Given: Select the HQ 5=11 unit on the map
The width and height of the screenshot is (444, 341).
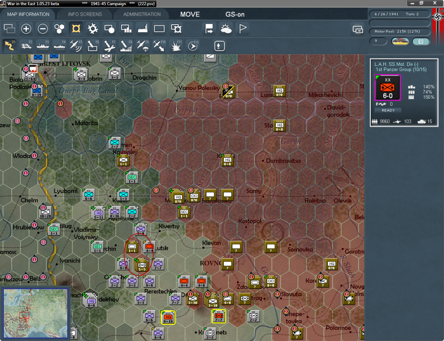Looking at the screenshot, I should 98,213.
